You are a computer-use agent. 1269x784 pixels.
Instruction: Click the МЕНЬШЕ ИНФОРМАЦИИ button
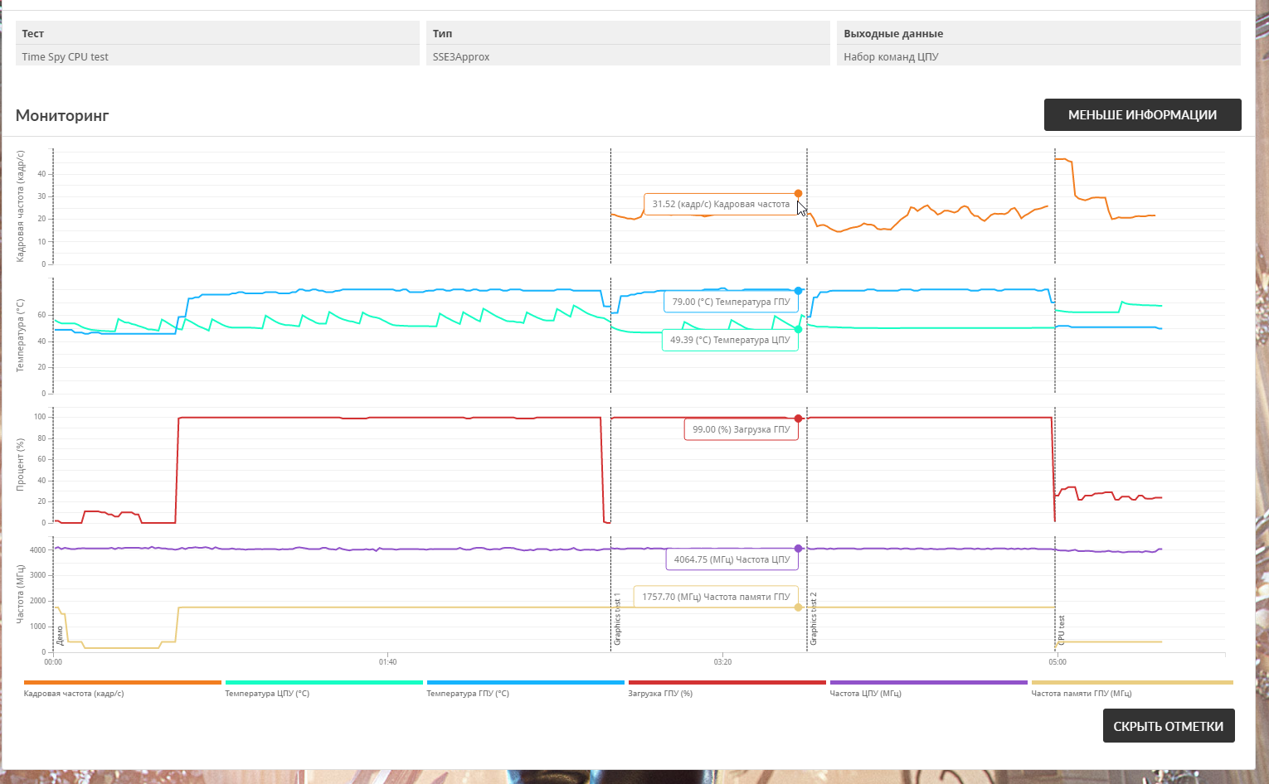pyautogui.click(x=1142, y=115)
